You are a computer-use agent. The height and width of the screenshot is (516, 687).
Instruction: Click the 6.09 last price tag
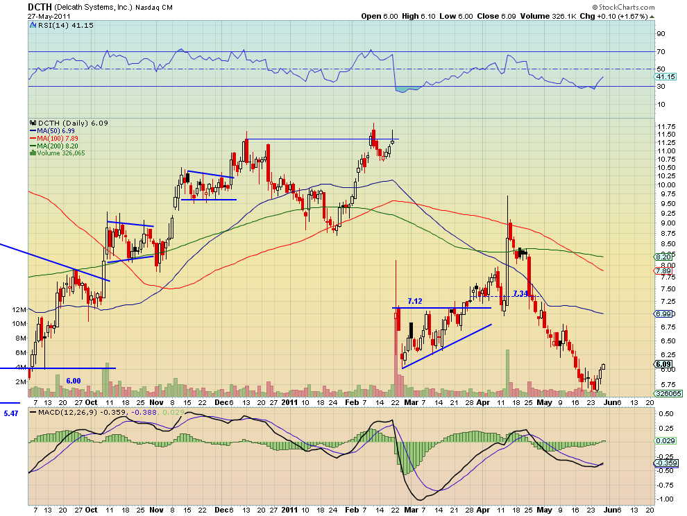[663, 364]
